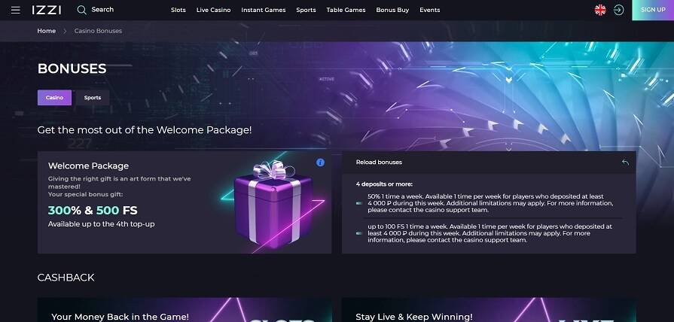Select the Casino bonuses tab
The image size is (674, 322).
click(54, 98)
